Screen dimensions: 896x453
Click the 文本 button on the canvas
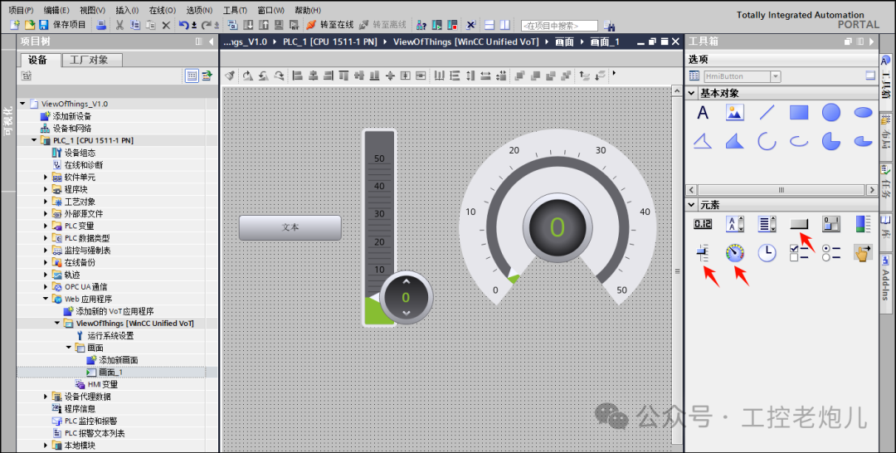pos(290,227)
